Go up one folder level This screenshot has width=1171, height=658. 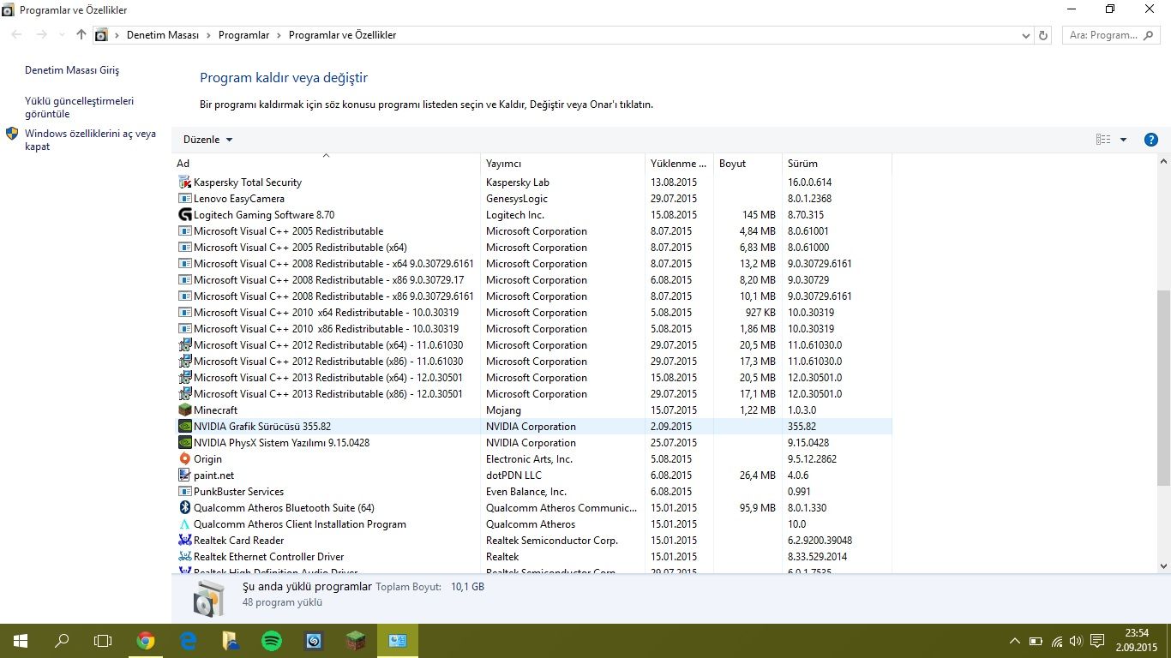81,35
